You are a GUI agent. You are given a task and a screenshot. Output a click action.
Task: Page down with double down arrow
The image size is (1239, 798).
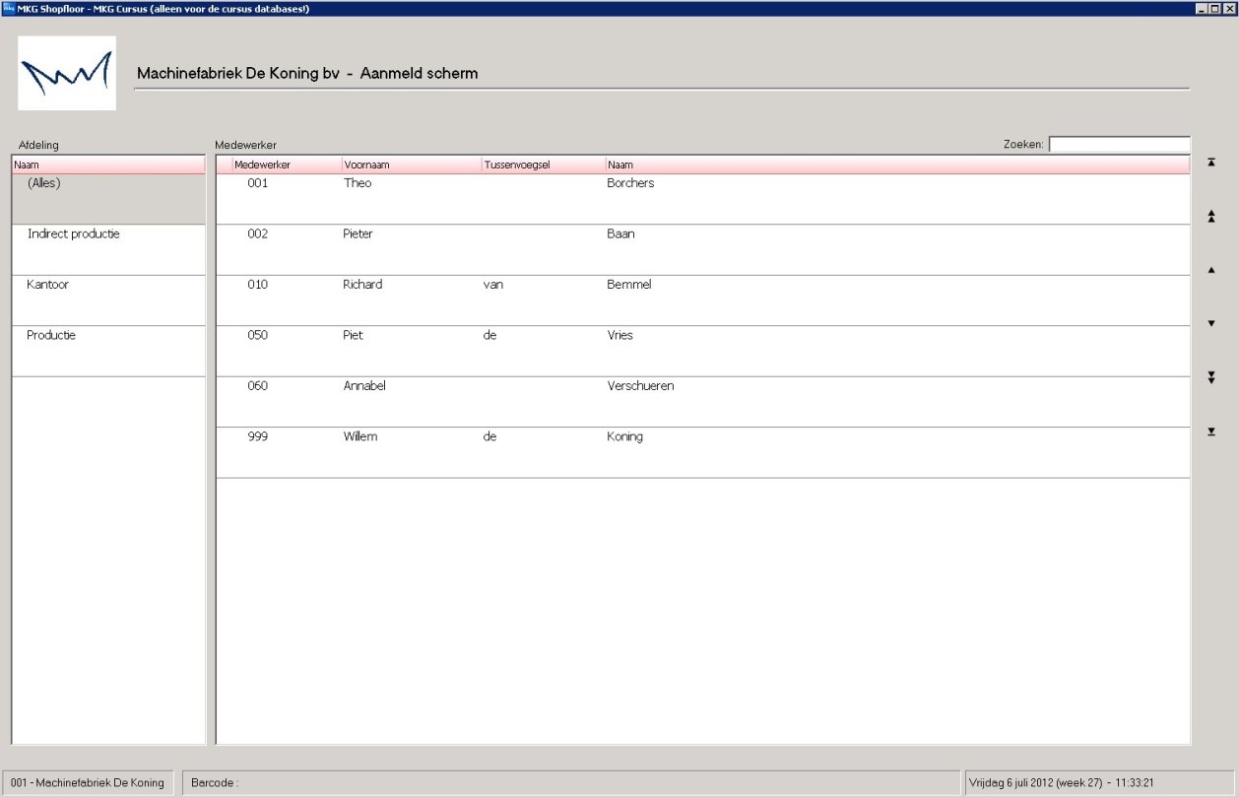click(1211, 377)
